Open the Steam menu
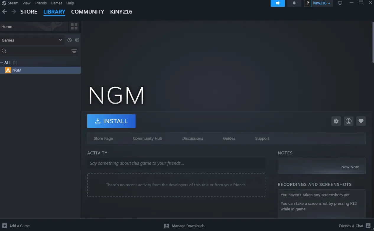The width and height of the screenshot is (374, 231). coord(13,3)
